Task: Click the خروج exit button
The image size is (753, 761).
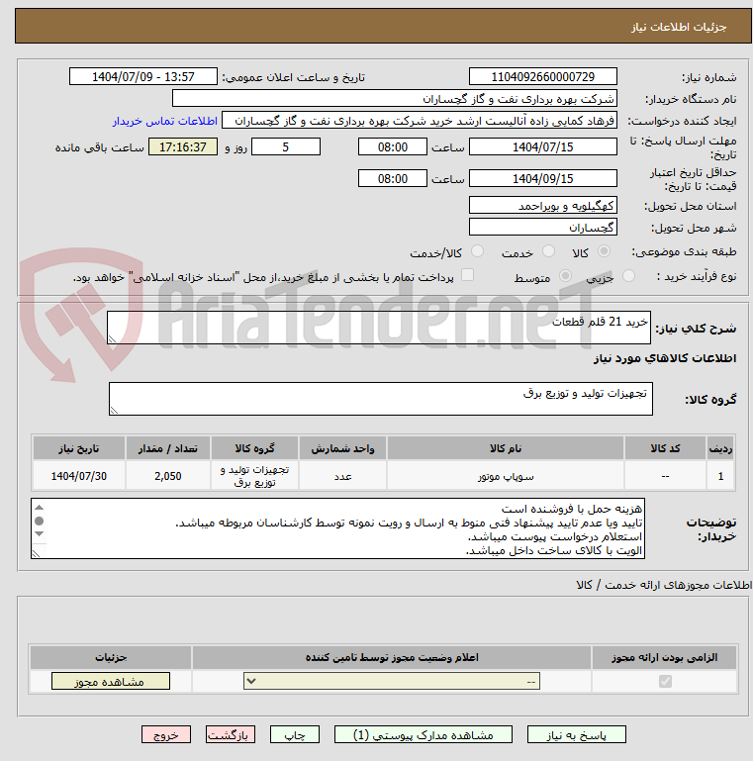Action: click(x=166, y=735)
